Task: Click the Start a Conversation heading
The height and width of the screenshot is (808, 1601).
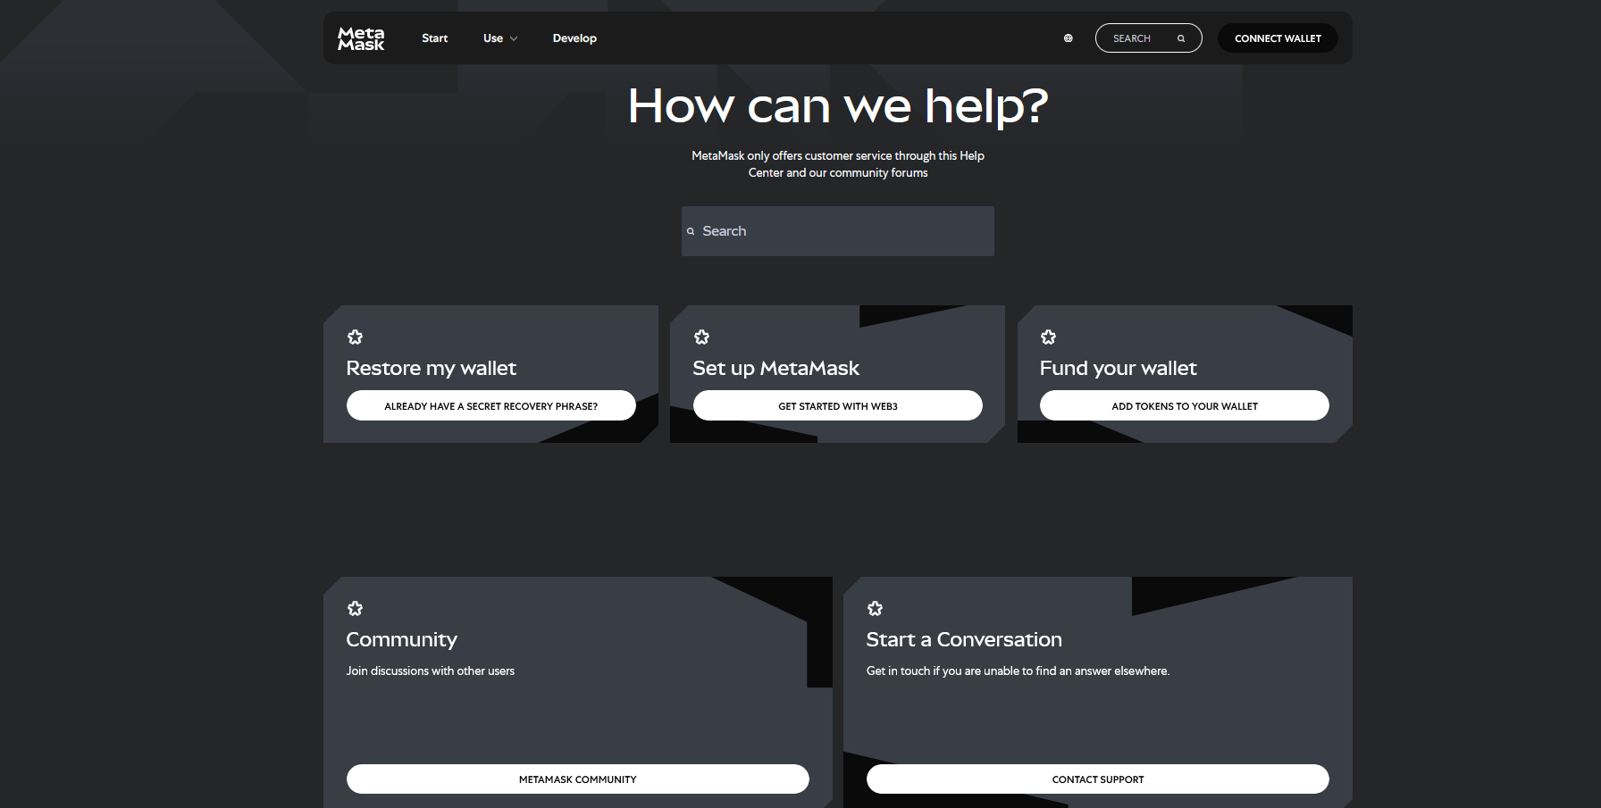Action: pos(964,639)
